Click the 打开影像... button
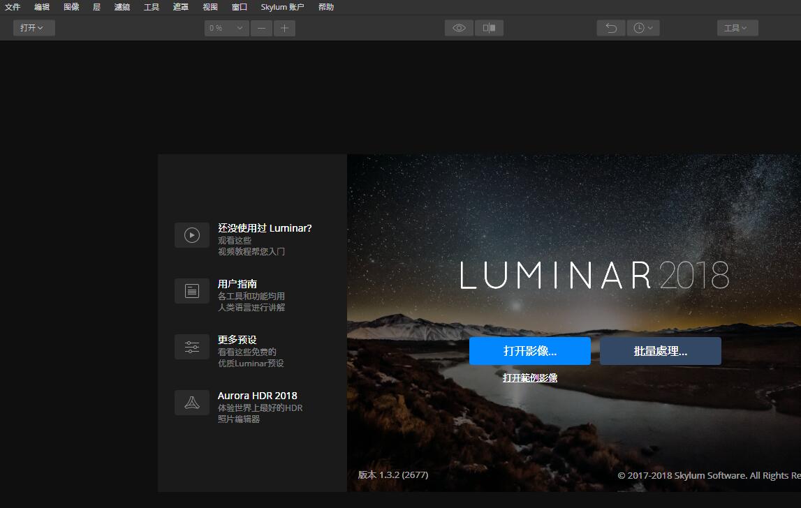Image resolution: width=801 pixels, height=508 pixels. (530, 351)
